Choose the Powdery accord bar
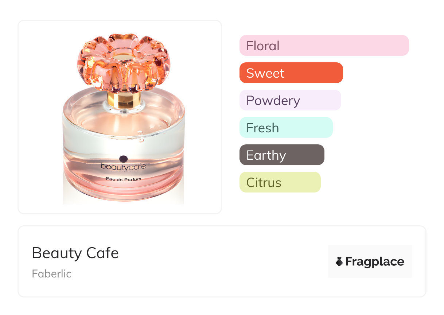Screen dimensions: 444x315 pos(290,100)
